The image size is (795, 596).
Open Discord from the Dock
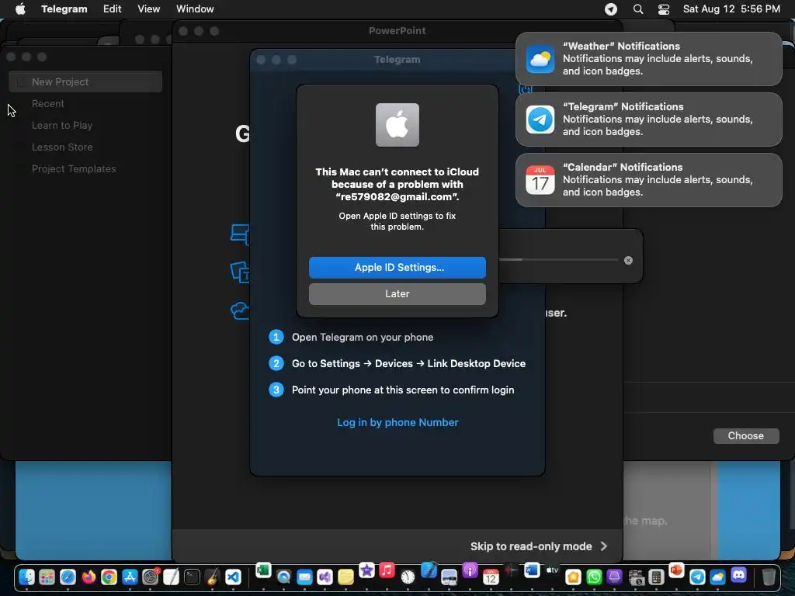pos(739,576)
